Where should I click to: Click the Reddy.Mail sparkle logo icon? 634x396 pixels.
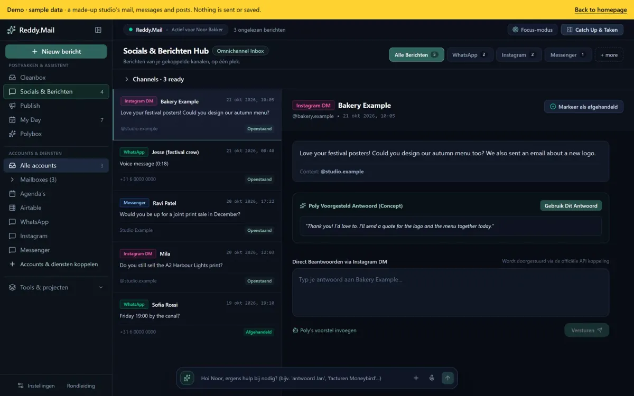click(x=12, y=30)
